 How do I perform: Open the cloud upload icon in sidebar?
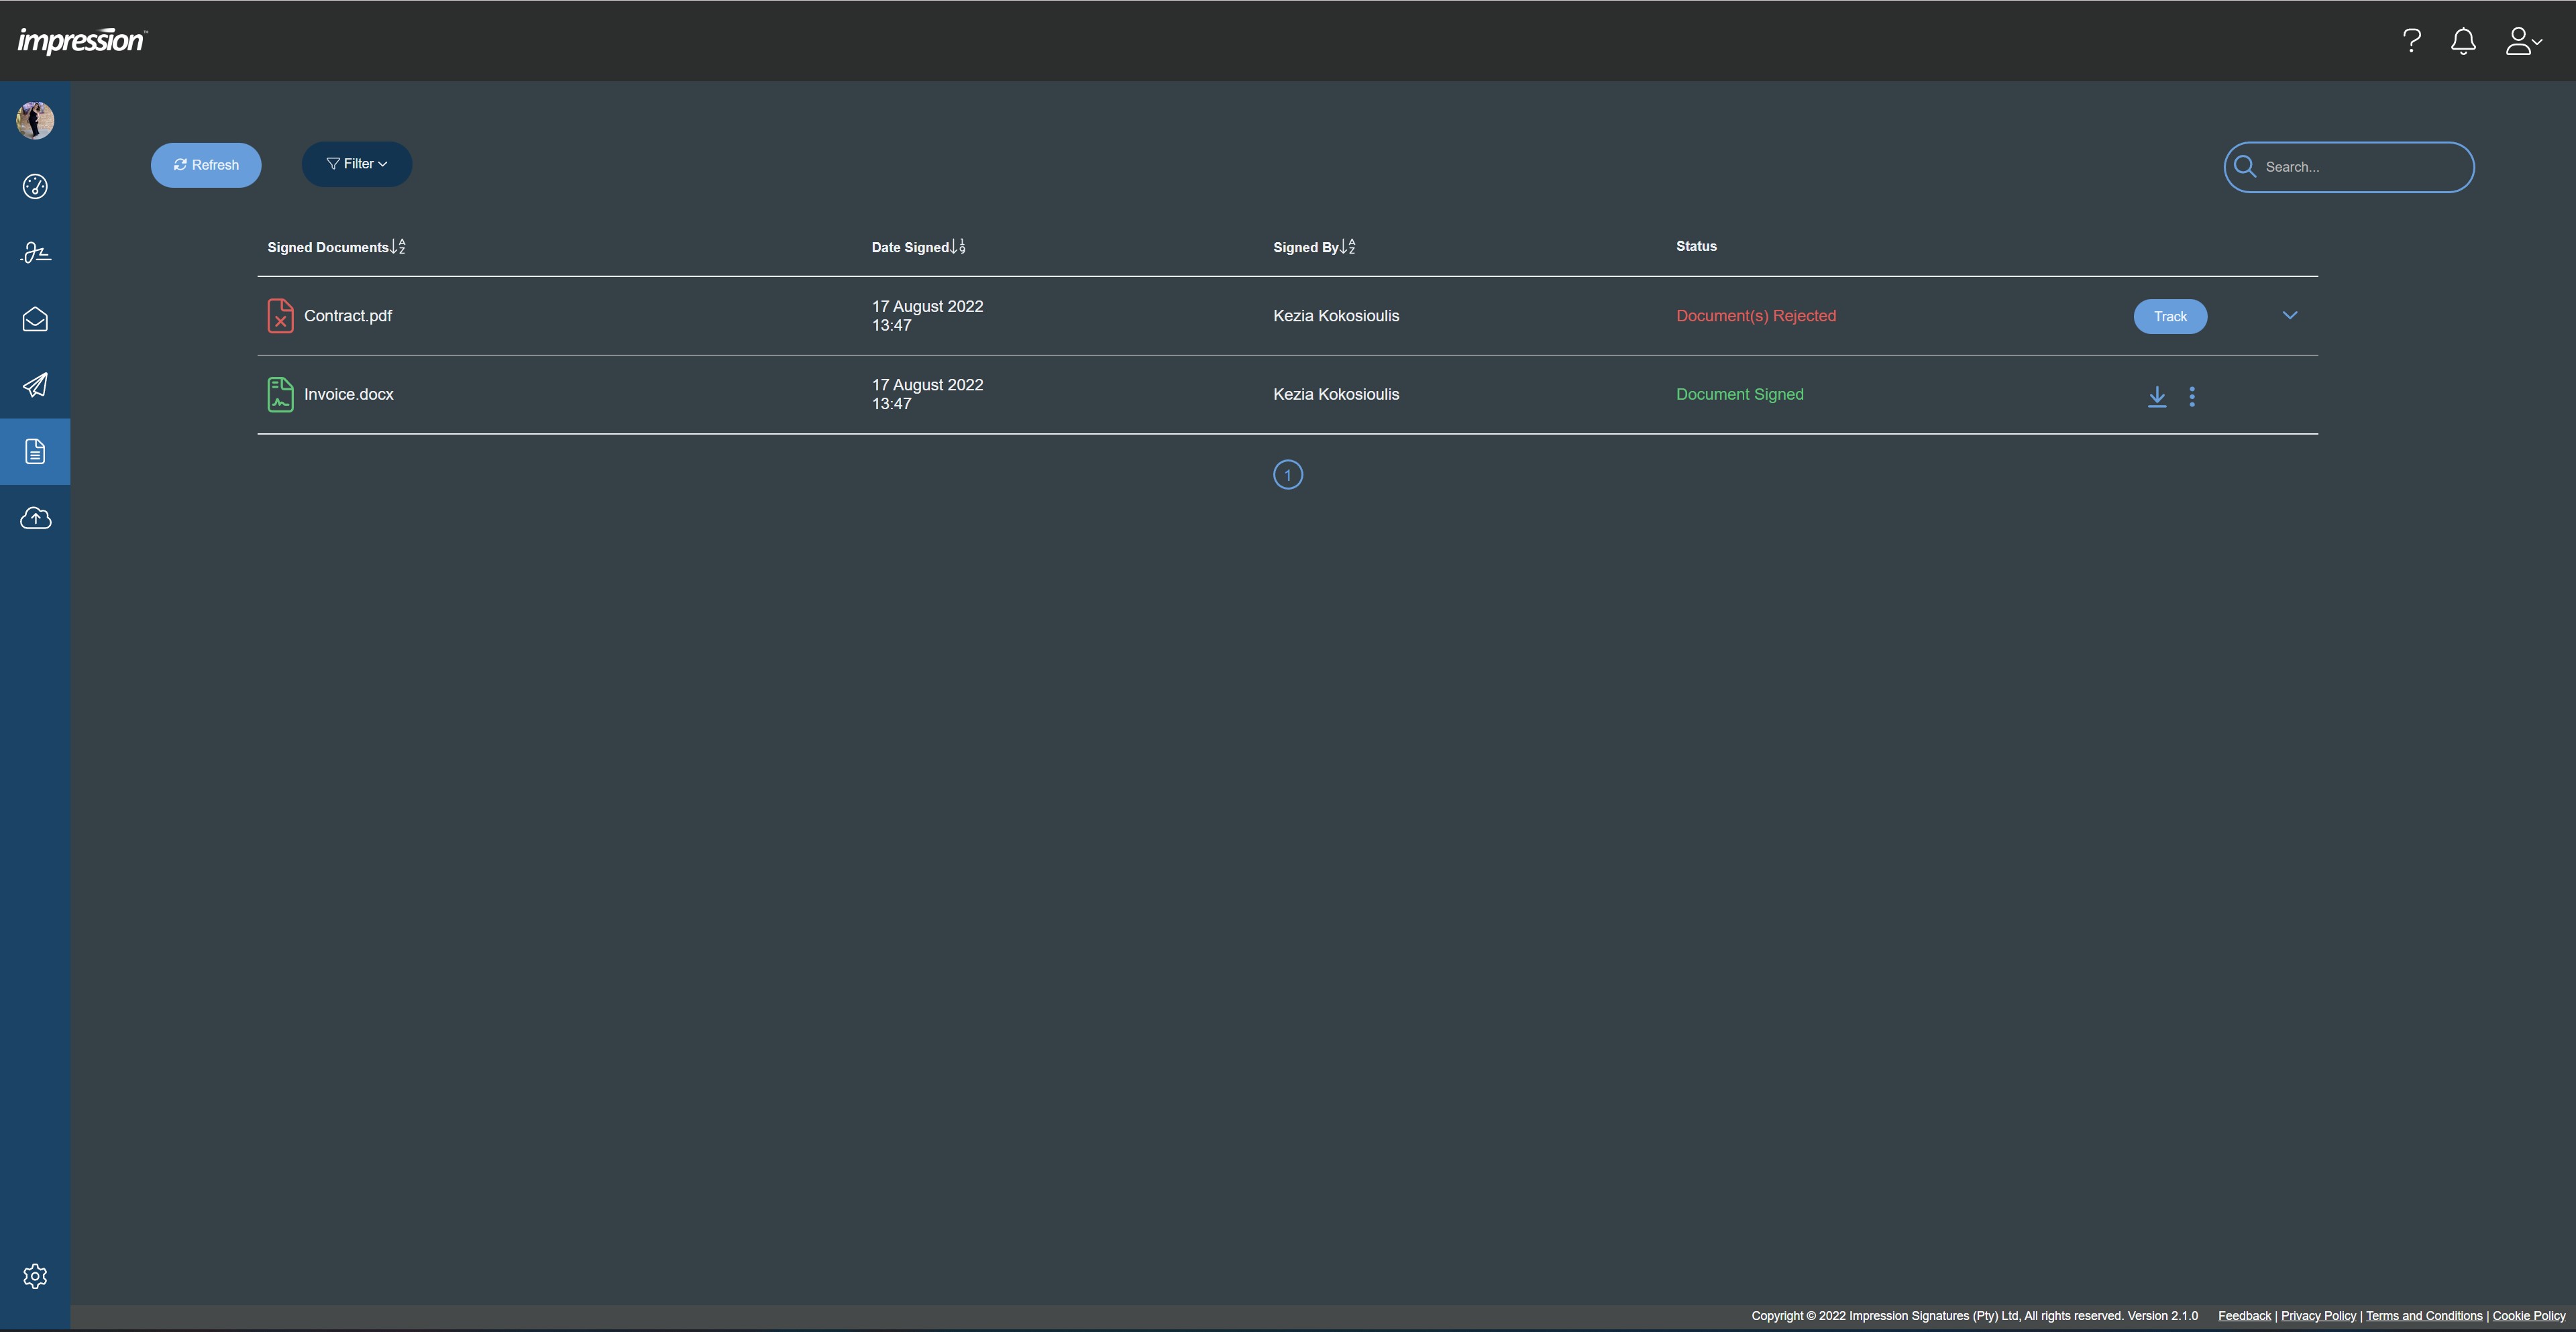tap(35, 518)
